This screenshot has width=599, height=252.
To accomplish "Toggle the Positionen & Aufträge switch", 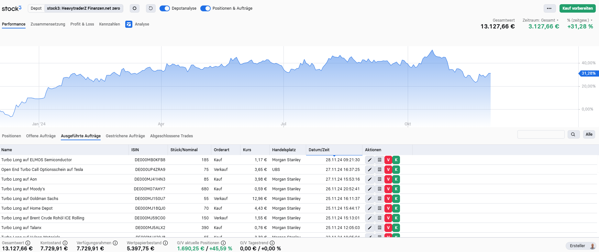I will (x=205, y=8).
